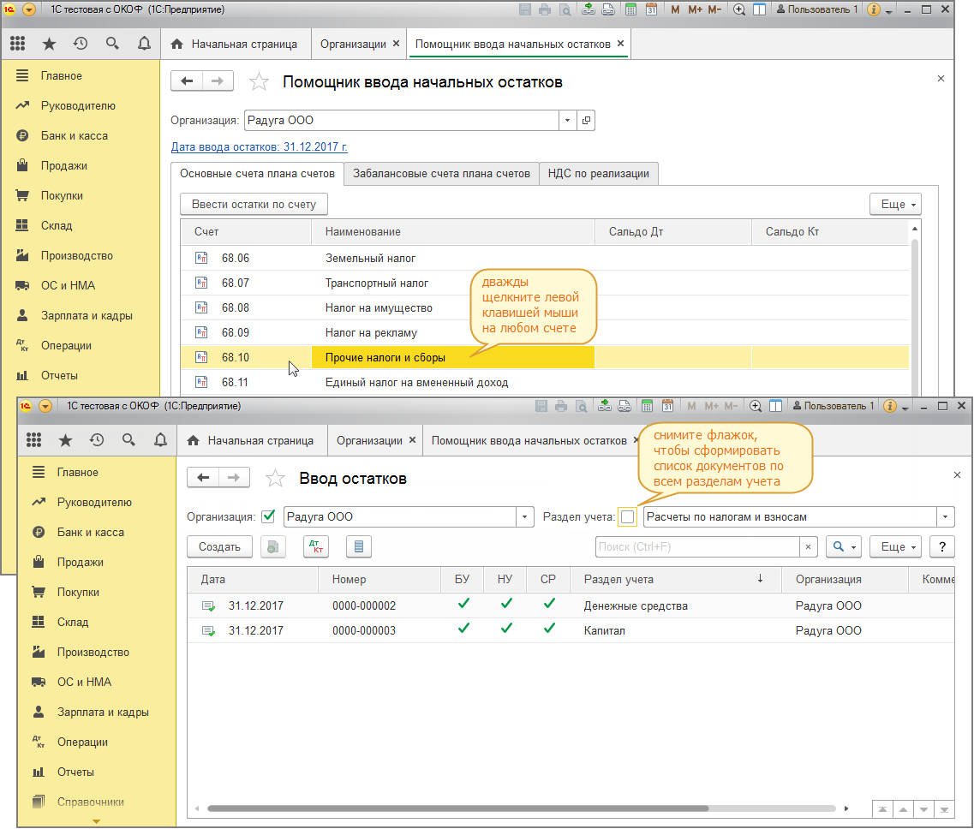The height and width of the screenshot is (829, 974).
Task: Open the Еще menu next to help button
Action: coord(894,547)
